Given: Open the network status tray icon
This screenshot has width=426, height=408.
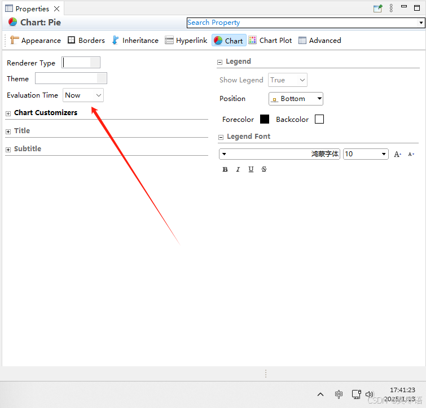Looking at the screenshot, I should pyautogui.click(x=357, y=394).
